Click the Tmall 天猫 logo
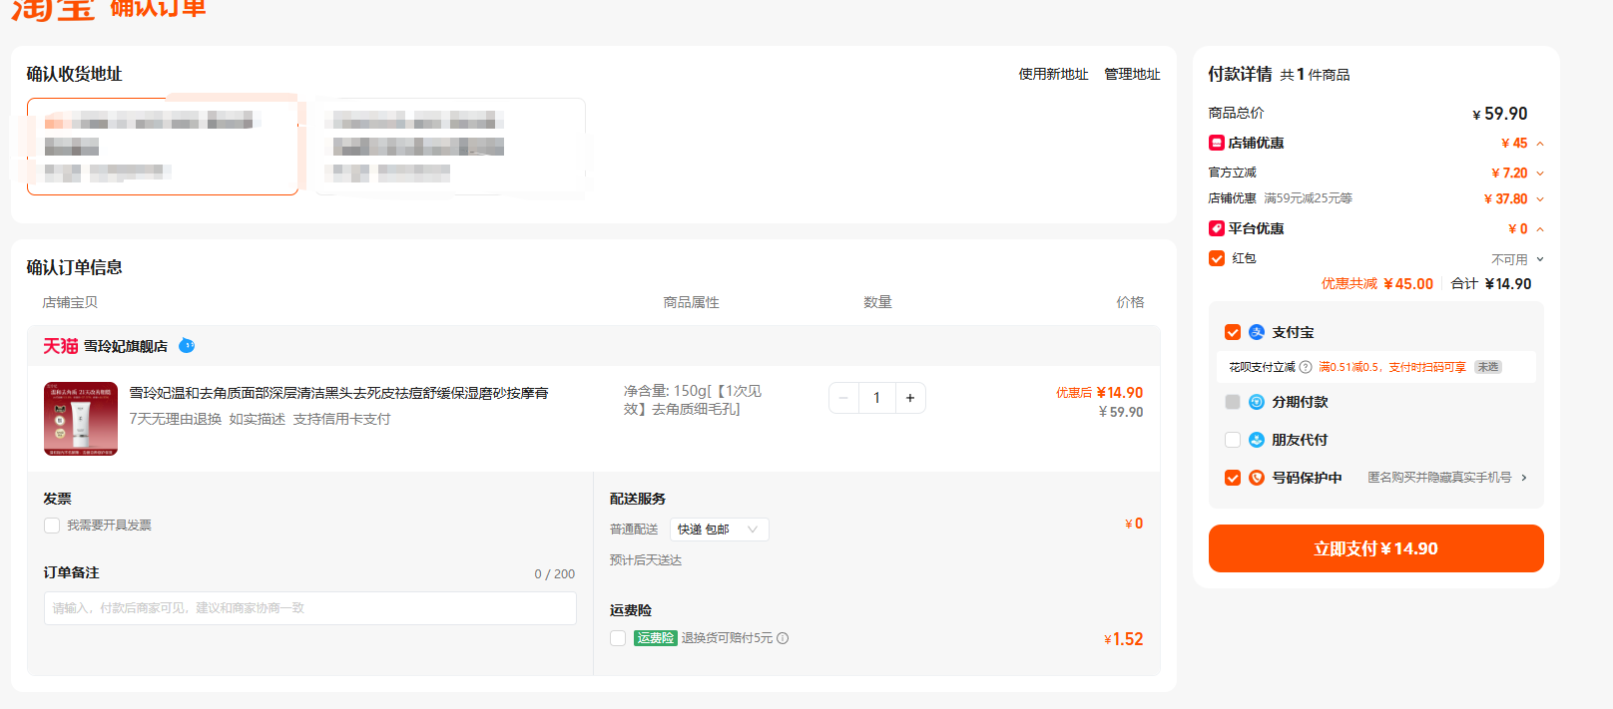Screen dimensions: 1613x709 pyautogui.click(x=60, y=346)
